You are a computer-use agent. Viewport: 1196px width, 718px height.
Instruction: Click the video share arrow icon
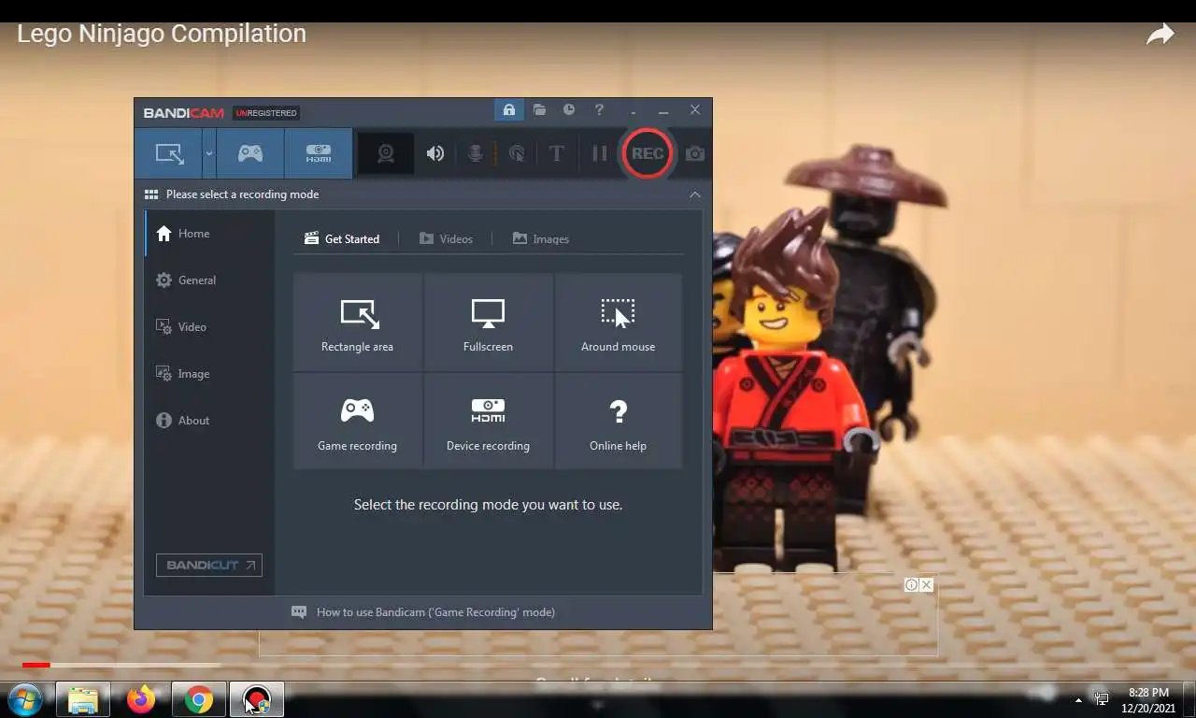pos(1160,36)
